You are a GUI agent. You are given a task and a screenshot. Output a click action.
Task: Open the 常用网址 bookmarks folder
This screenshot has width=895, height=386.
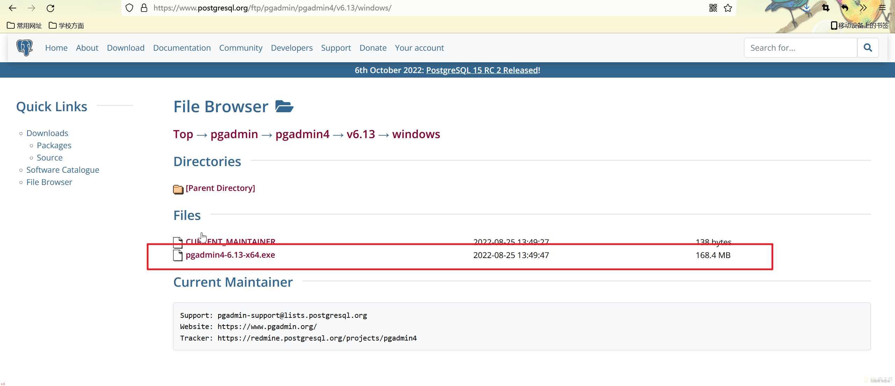tap(24, 26)
